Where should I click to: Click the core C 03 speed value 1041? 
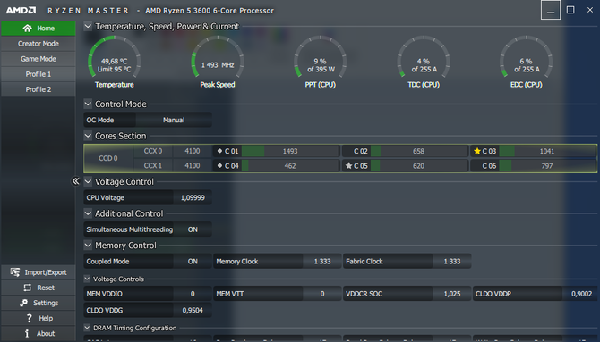pyautogui.click(x=547, y=151)
